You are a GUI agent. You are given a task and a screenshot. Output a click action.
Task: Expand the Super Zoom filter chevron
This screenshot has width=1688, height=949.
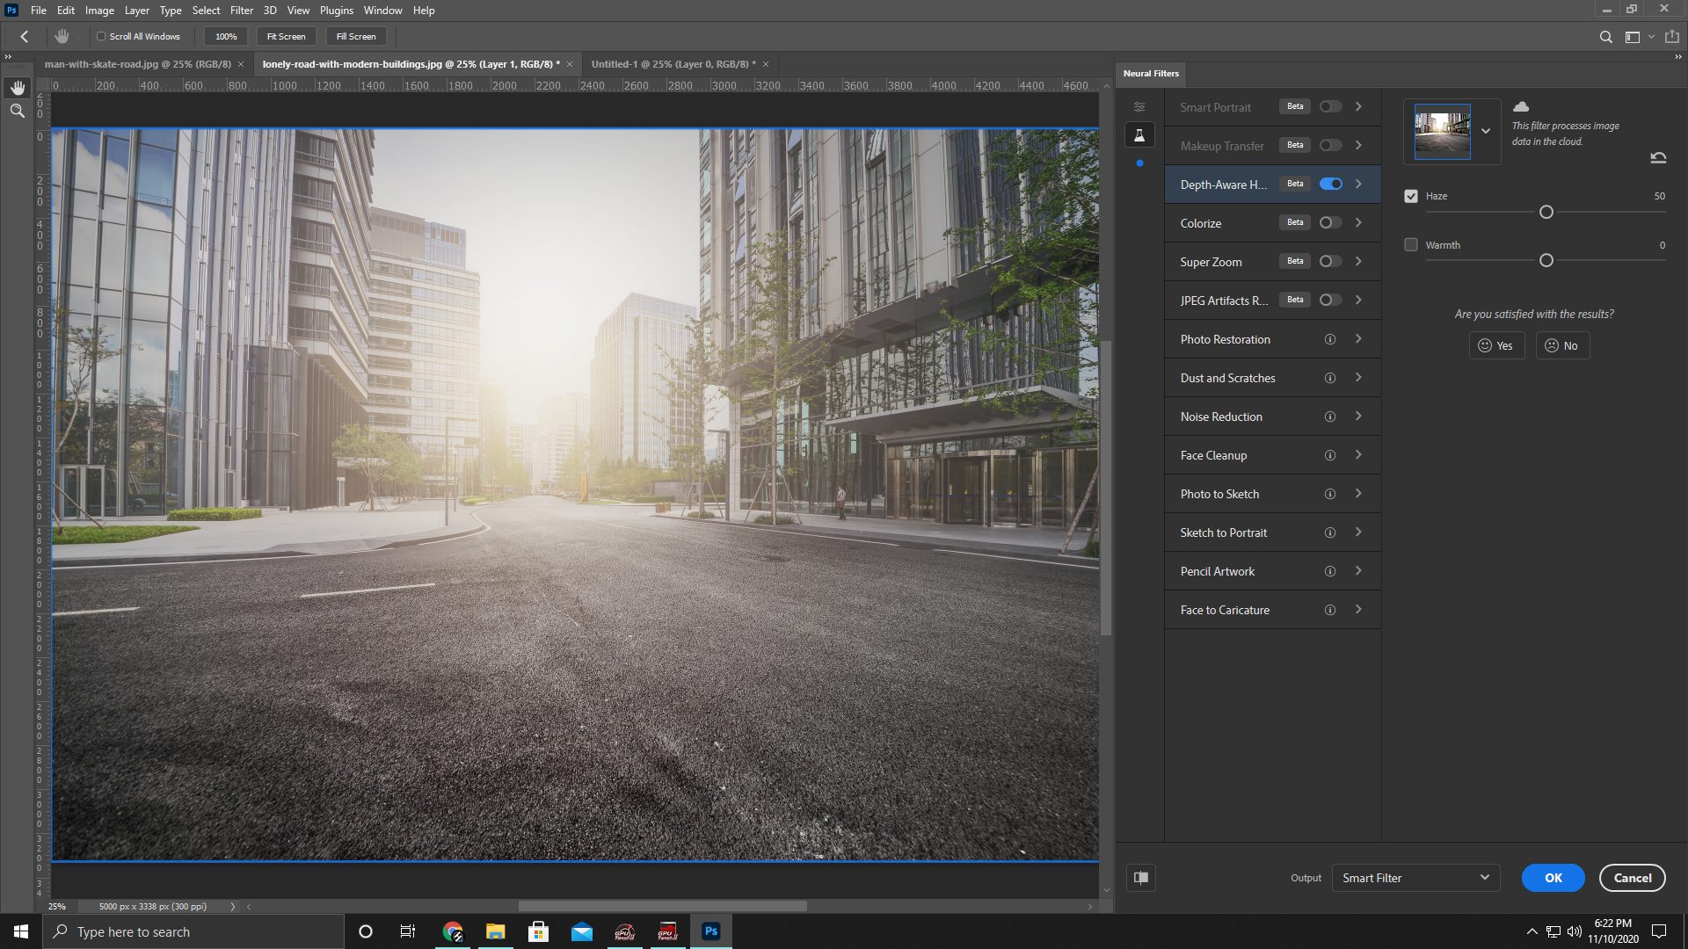coord(1358,262)
